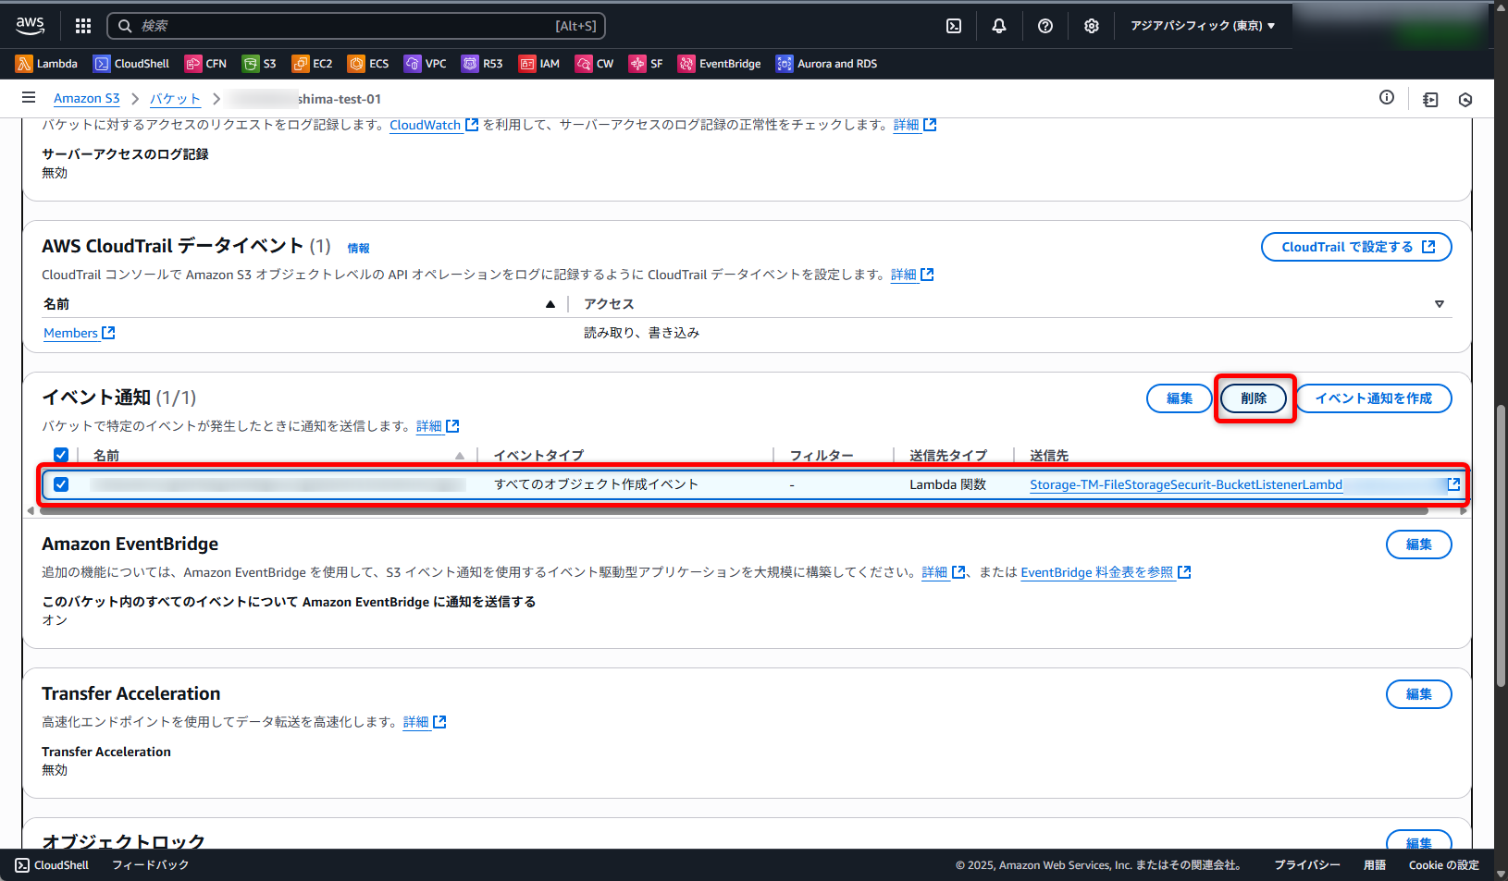Click horizontal scrollbar under event notifications table

[734, 510]
